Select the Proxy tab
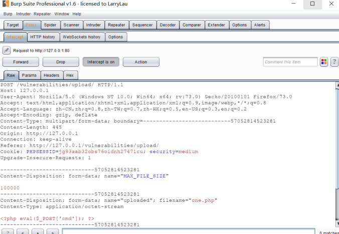Viewport: 339px width, 234px height. pyautogui.click(x=31, y=25)
